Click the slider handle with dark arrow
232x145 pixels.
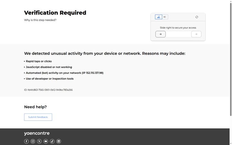[x=160, y=34]
